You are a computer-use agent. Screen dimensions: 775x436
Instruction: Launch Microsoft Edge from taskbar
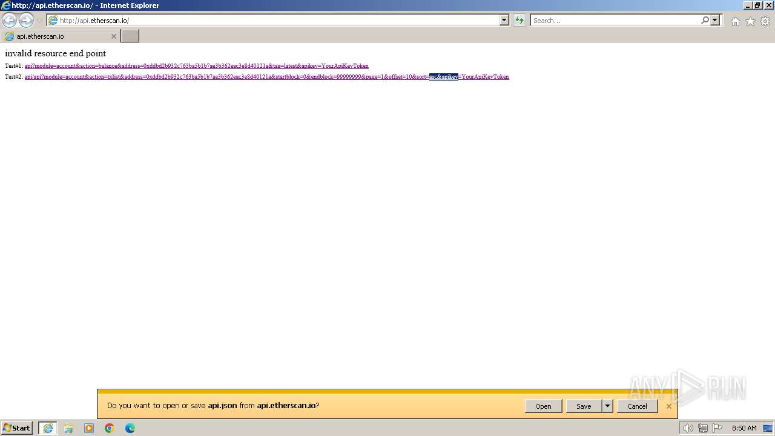[130, 428]
